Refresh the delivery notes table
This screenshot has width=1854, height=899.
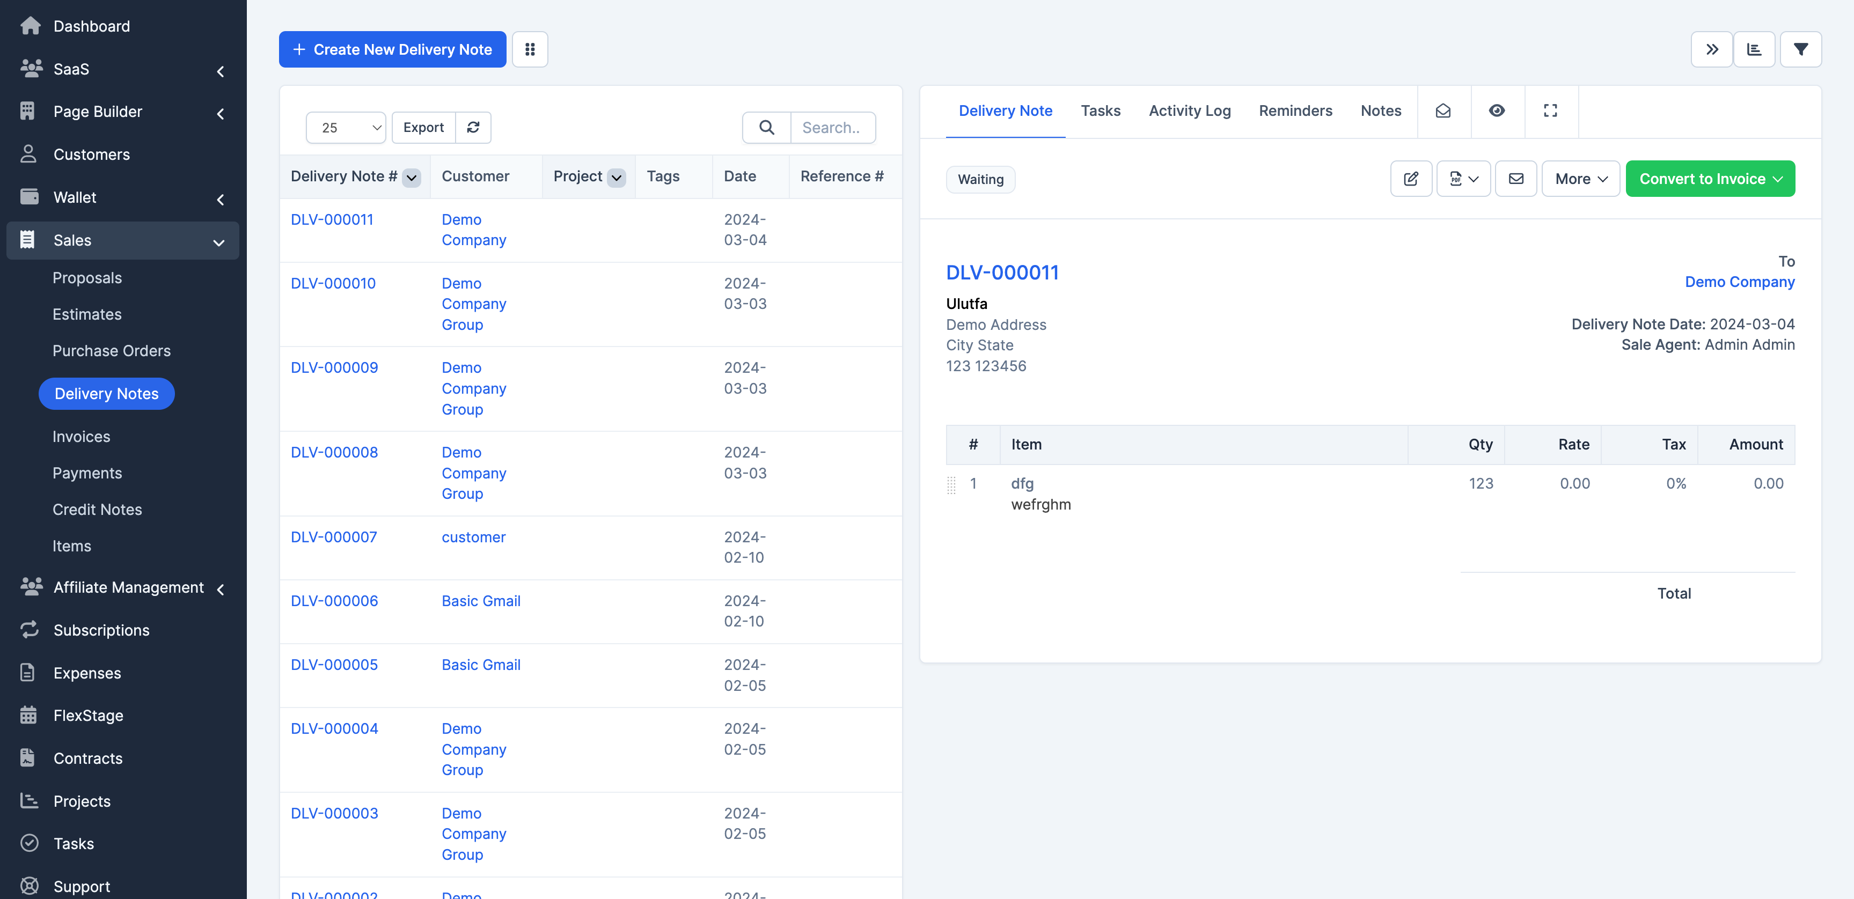[x=474, y=127]
